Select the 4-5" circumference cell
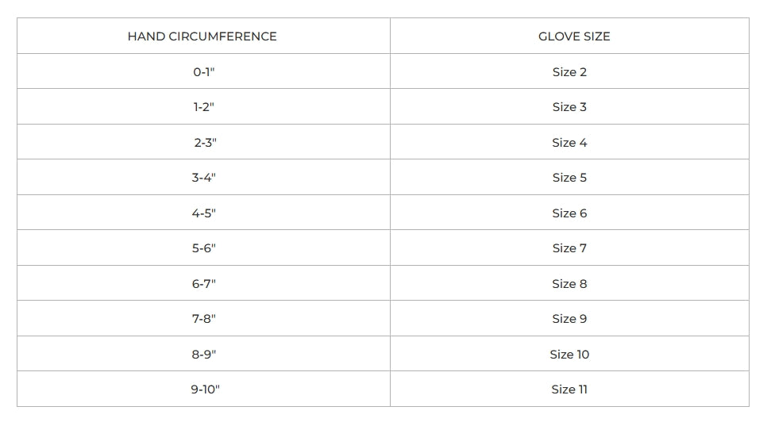Screen dimensions: 771x426 pos(204,213)
